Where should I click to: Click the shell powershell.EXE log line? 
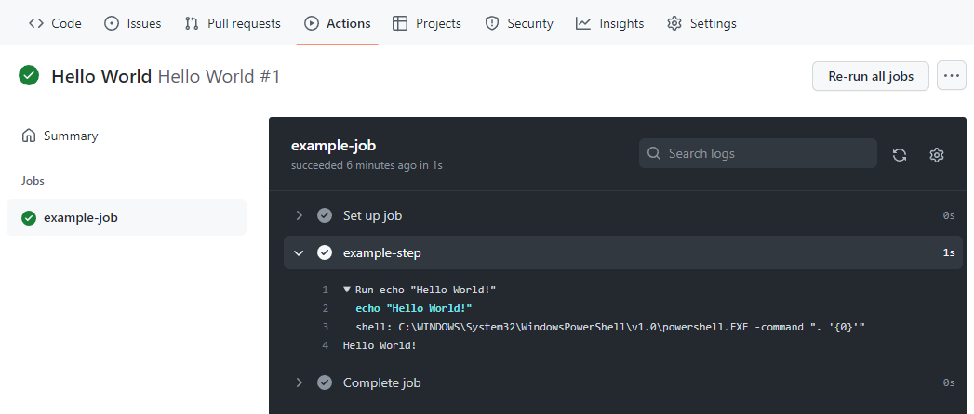[x=610, y=327]
